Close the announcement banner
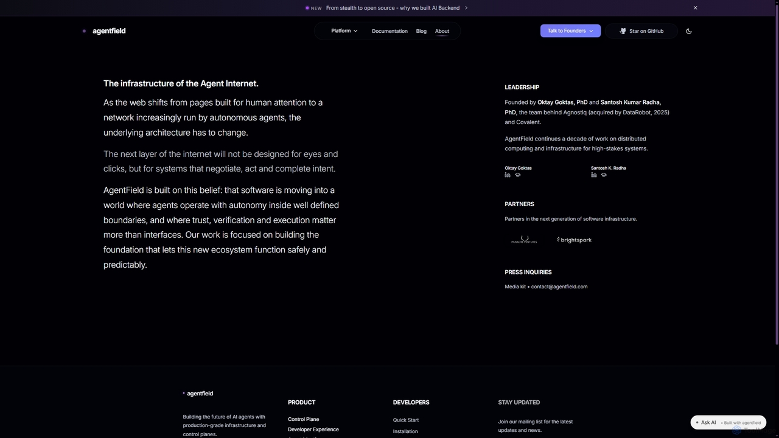The width and height of the screenshot is (779, 438). pyautogui.click(x=695, y=8)
